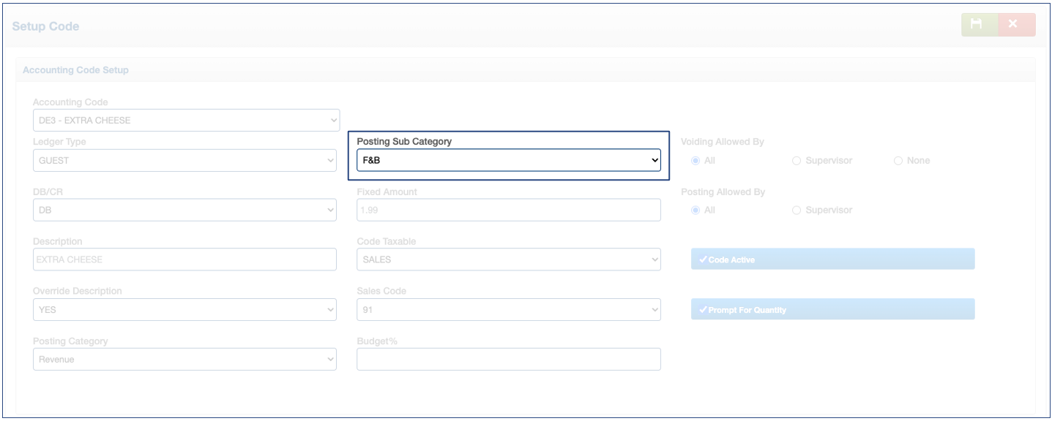Toggle the Code Active button
Viewport: 1052px width, 421px height.
click(x=832, y=259)
